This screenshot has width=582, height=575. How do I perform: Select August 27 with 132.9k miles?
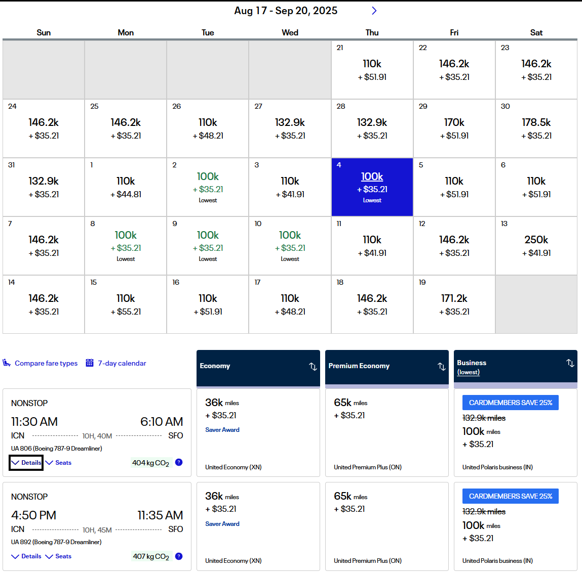tap(290, 128)
